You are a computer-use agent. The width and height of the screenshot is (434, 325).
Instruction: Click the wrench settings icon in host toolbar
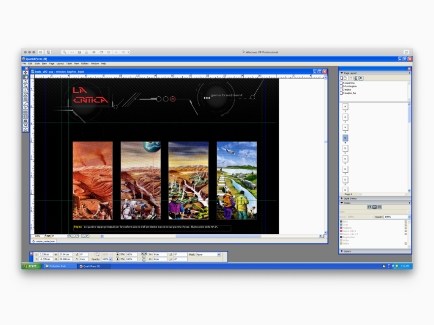64,52
